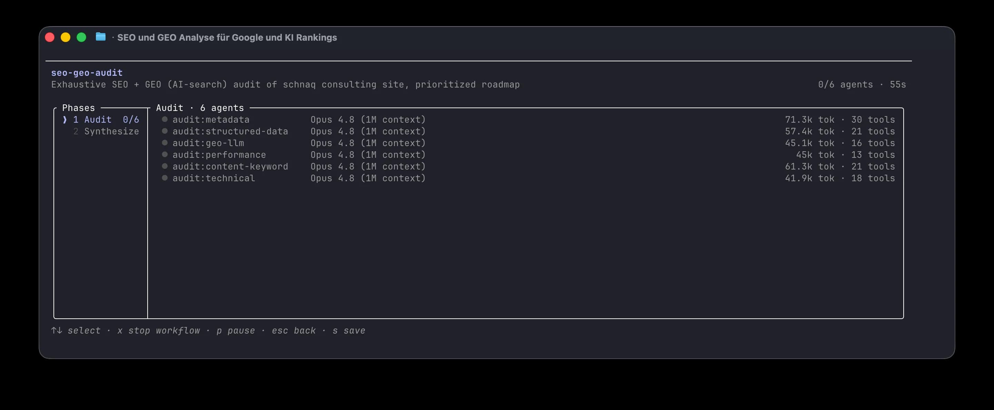Close the terminal window with red button
The image size is (994, 410).
pos(50,37)
